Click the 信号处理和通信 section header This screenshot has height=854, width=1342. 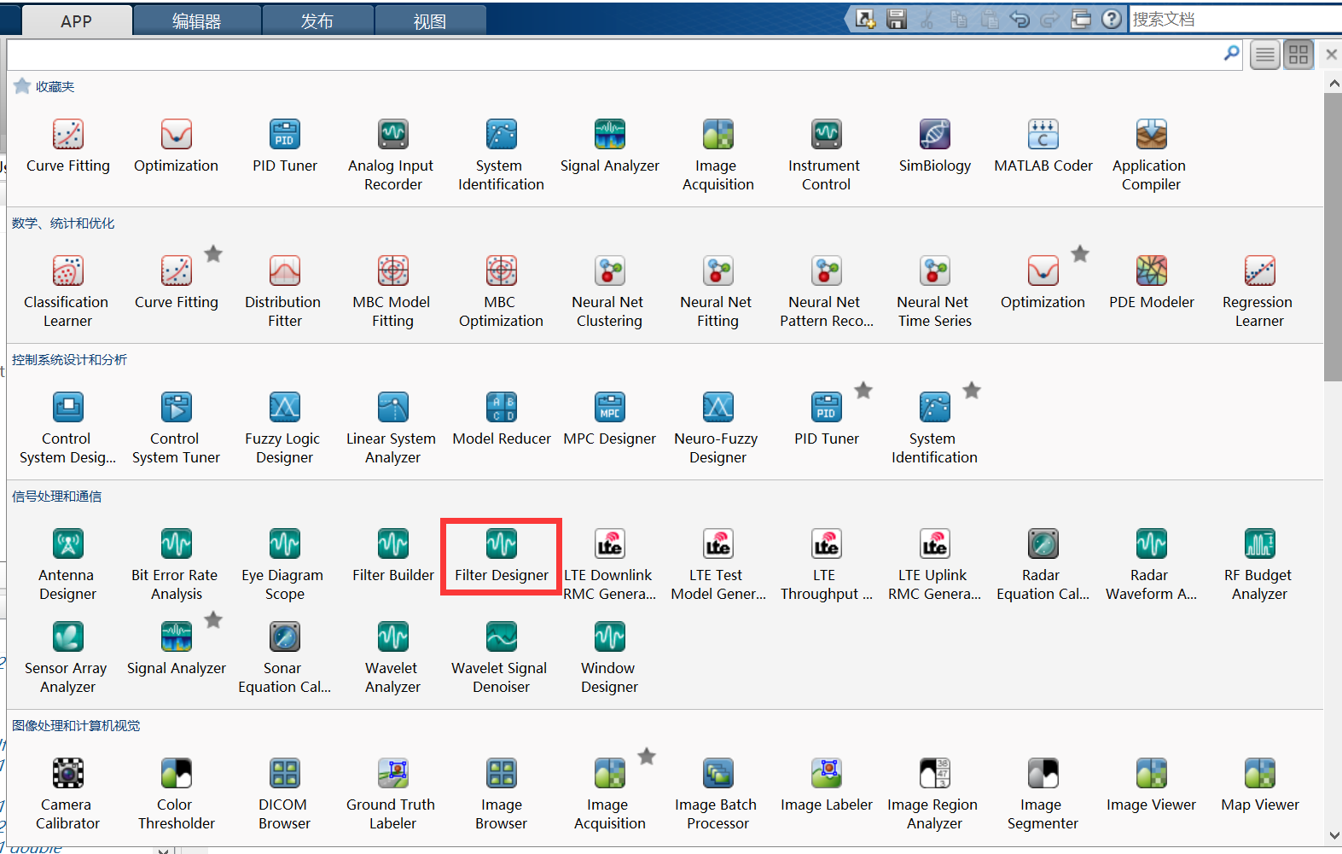pos(56,497)
